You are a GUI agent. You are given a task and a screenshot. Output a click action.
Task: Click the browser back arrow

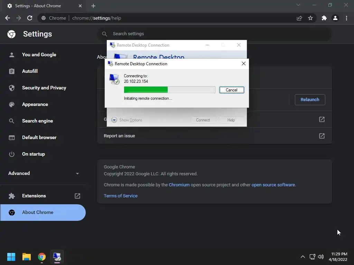coord(8,18)
